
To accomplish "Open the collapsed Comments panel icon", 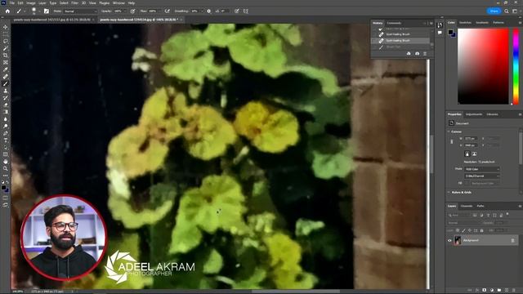I will click(440, 33).
